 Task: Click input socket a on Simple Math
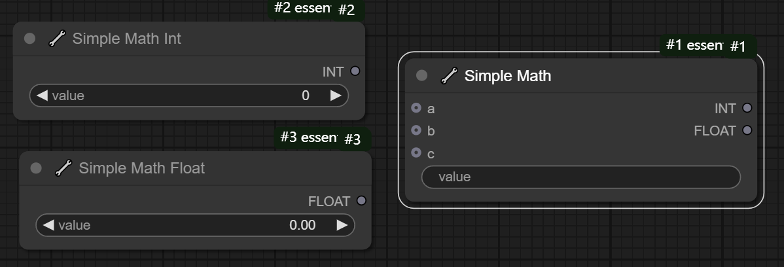pyautogui.click(x=416, y=108)
